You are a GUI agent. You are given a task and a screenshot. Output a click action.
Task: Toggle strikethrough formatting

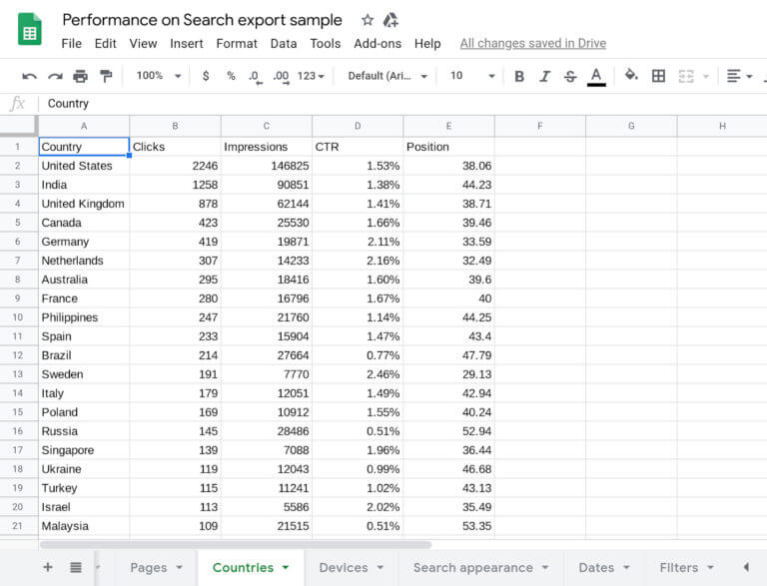pyautogui.click(x=570, y=76)
